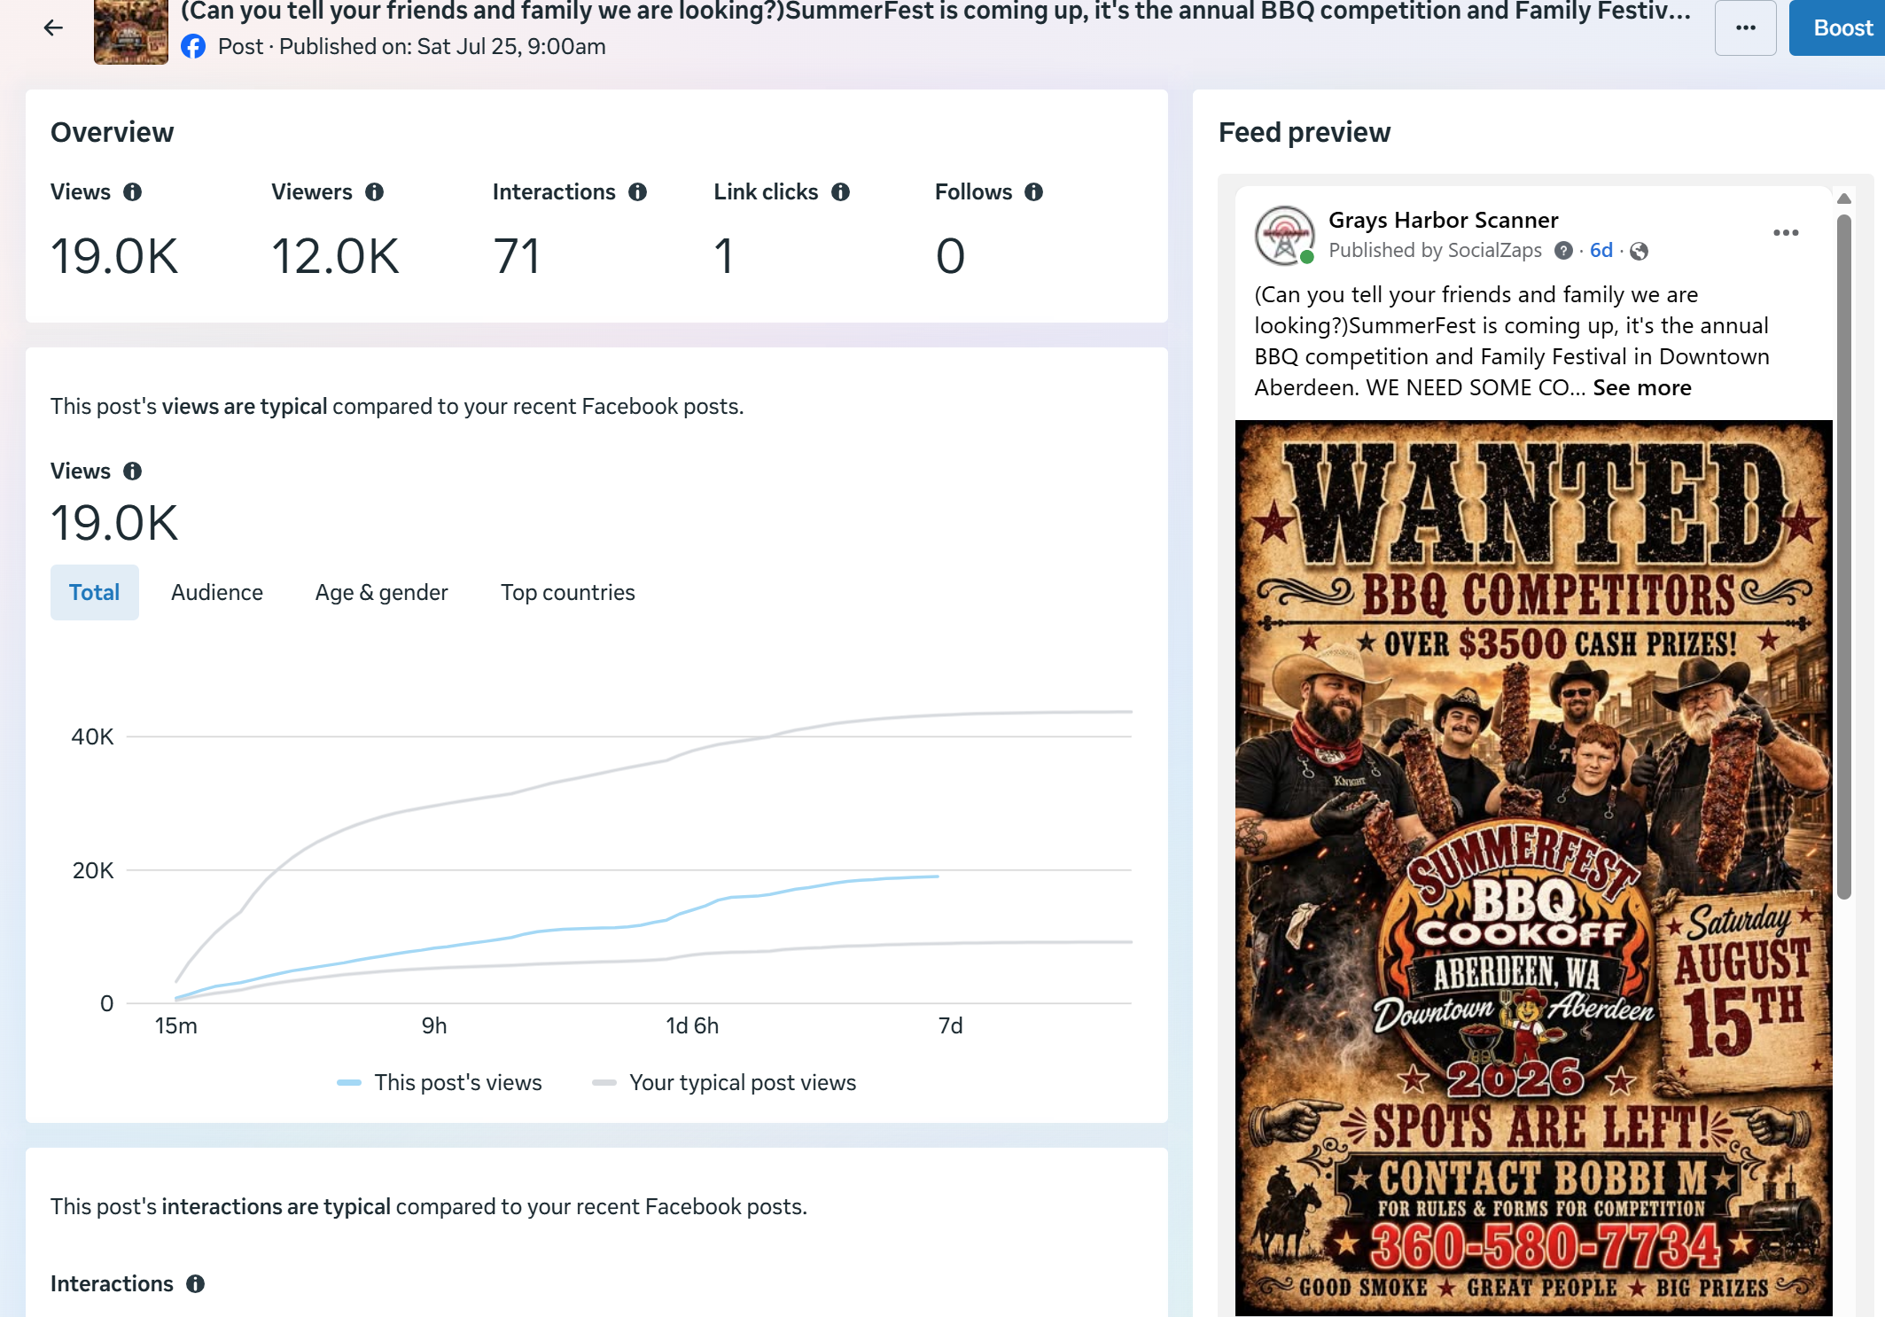Screen dimensions: 1885x1317
Task: Click info icon beside chart Views heading
Action: tap(133, 471)
